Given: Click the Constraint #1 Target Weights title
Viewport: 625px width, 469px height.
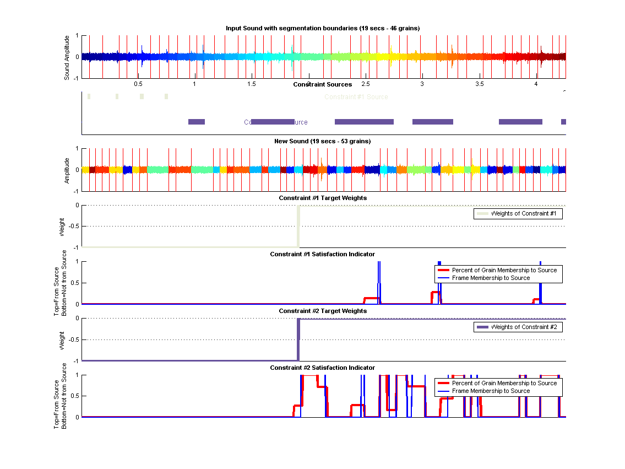Looking at the screenshot, I should click(x=323, y=198).
